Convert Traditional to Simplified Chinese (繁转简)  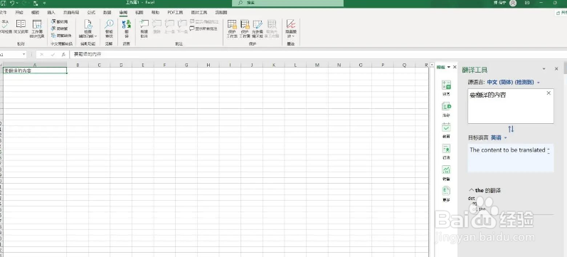[x=60, y=22]
